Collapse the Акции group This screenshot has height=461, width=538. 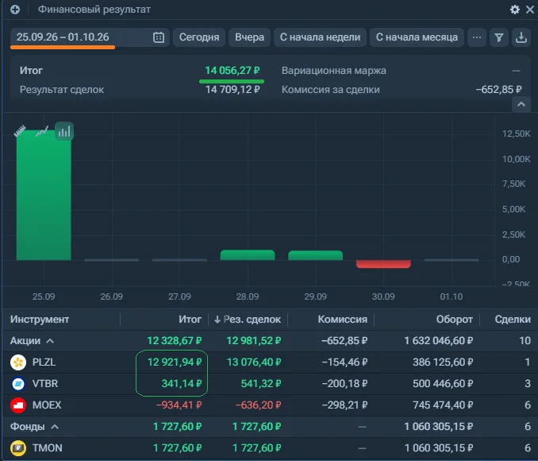click(50, 341)
